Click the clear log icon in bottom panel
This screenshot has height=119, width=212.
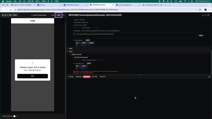coord(209,77)
